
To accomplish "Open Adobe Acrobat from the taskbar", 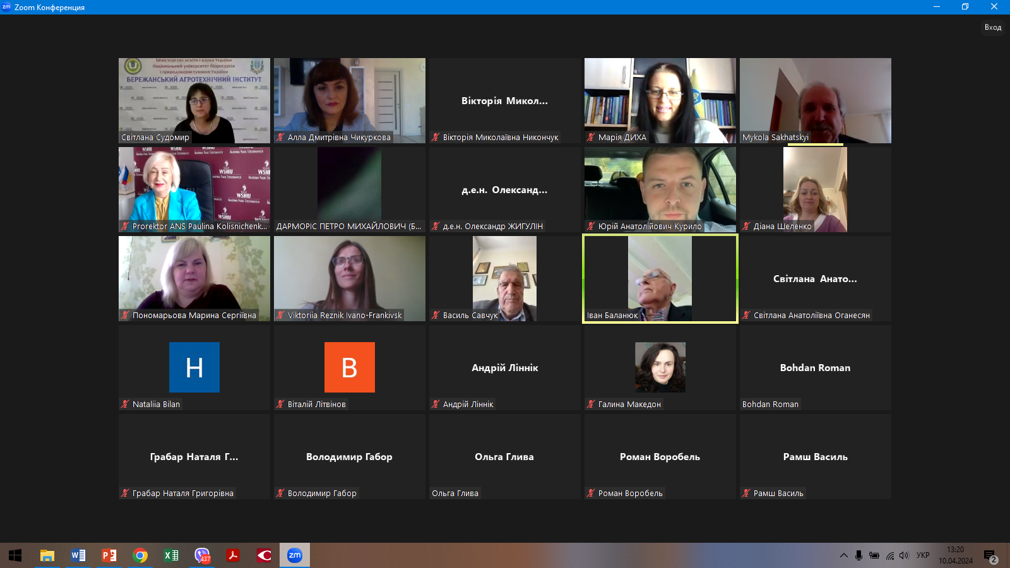I will tap(233, 555).
